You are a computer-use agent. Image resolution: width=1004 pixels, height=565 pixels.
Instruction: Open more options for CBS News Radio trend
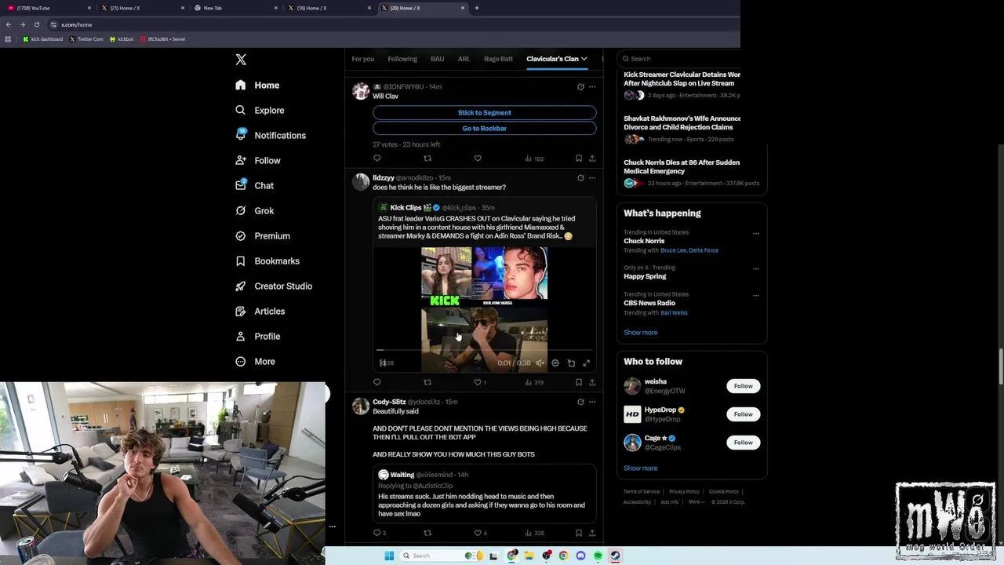(x=756, y=295)
